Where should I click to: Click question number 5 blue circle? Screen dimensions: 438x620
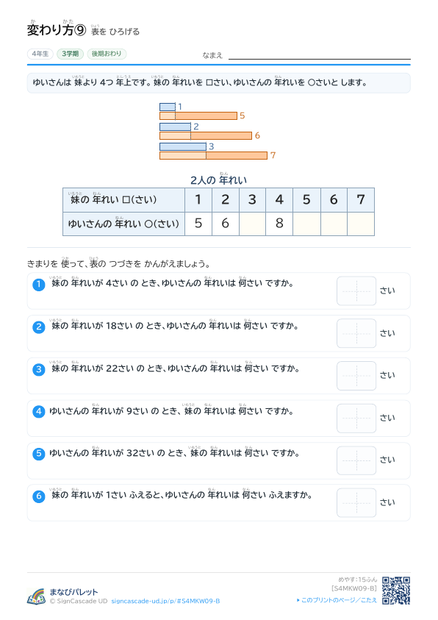tap(39, 454)
